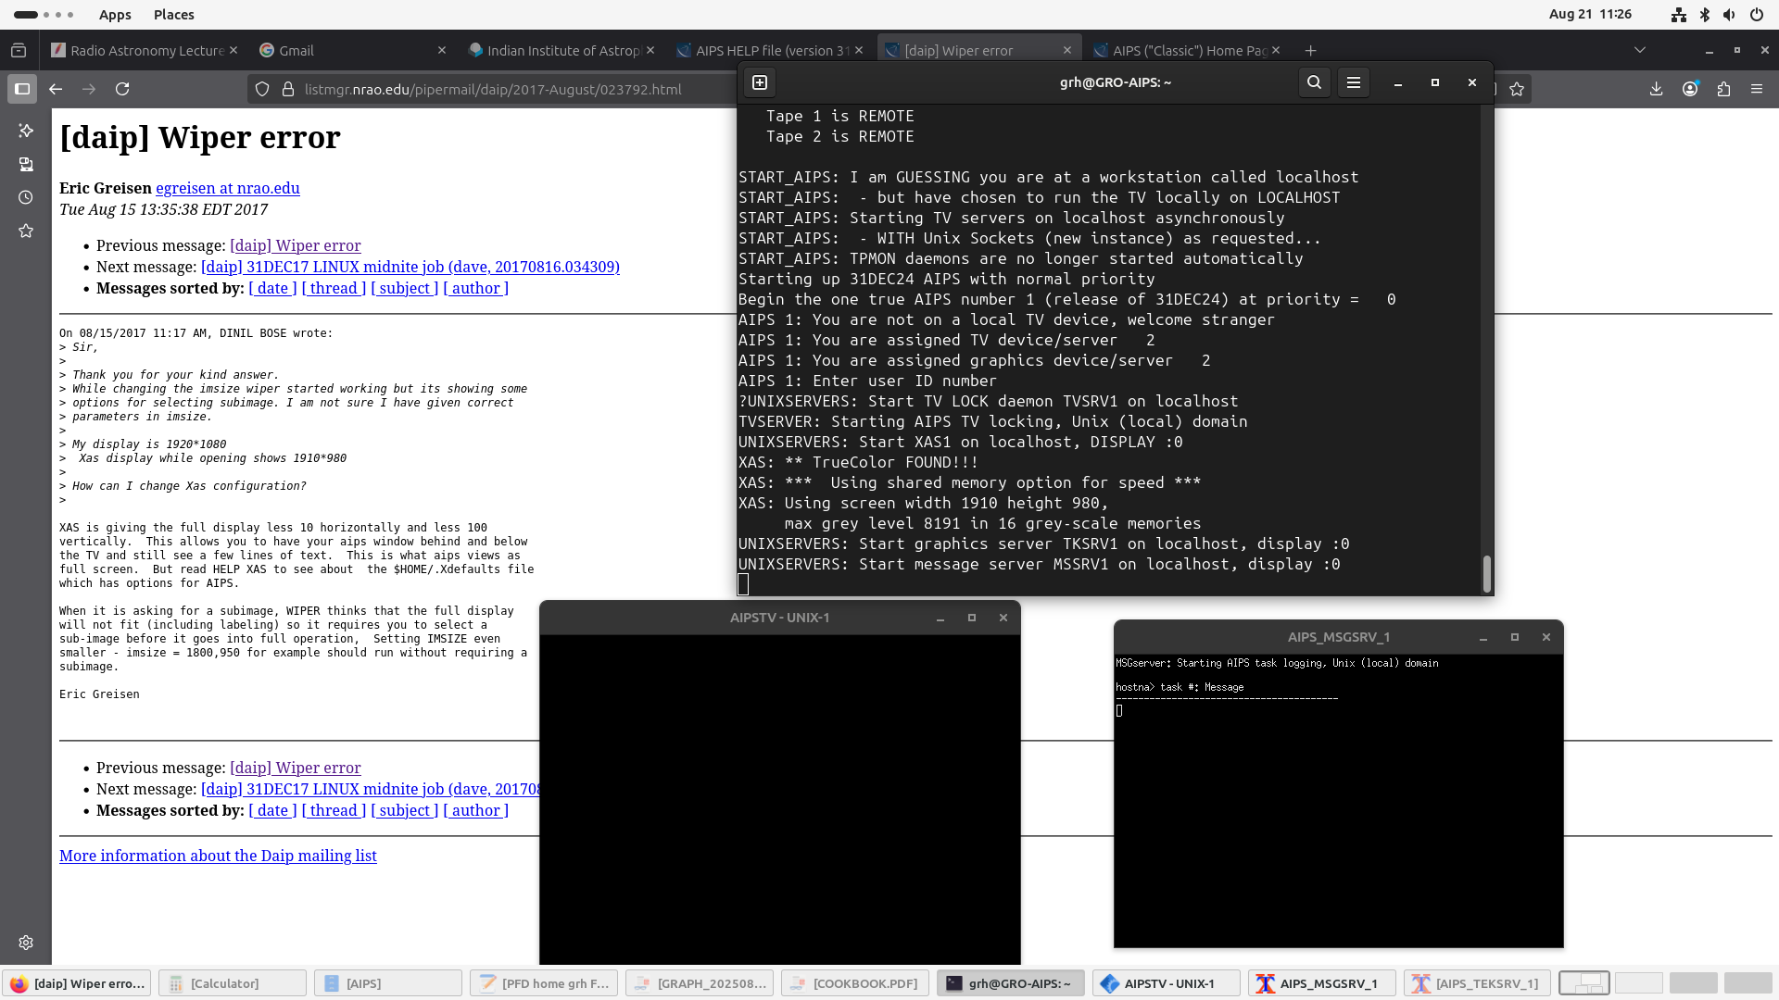
Task: Open the Apps menu in top bar
Action: tap(115, 14)
